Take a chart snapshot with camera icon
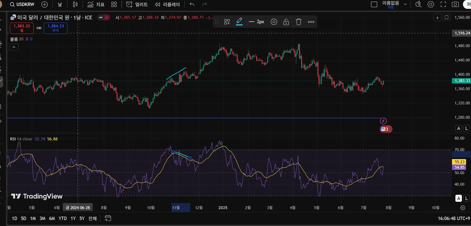The image size is (471, 226). pyautogui.click(x=455, y=4)
